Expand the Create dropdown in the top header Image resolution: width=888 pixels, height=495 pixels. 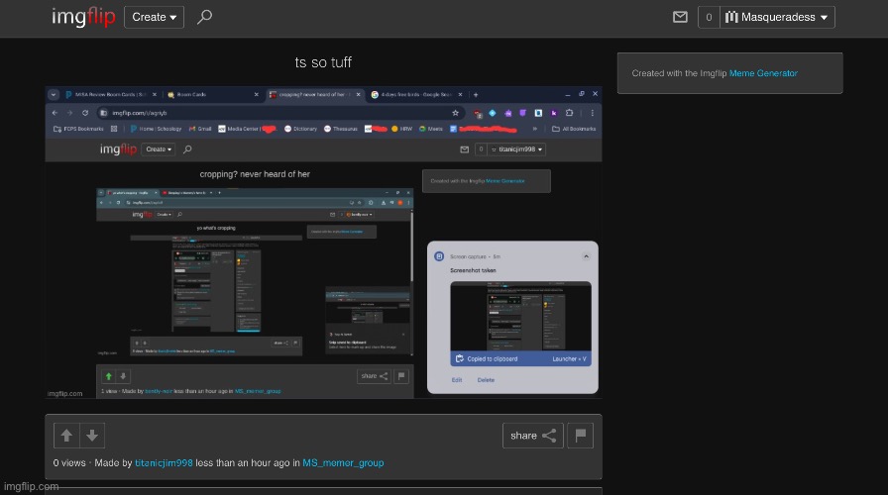pyautogui.click(x=154, y=17)
